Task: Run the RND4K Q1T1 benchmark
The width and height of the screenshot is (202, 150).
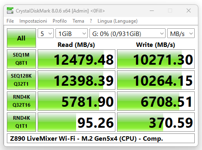Action: 21,122
